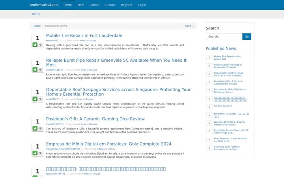Open the New menu item

80,5
